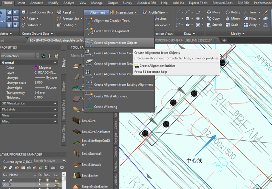Select the Move tool in Modify panel

tap(213, 12)
